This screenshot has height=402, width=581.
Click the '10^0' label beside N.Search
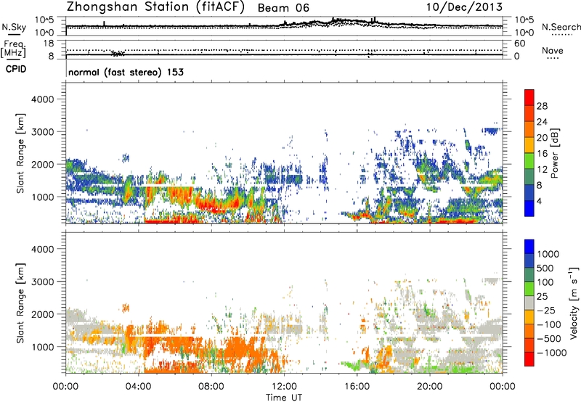pyautogui.click(x=524, y=33)
